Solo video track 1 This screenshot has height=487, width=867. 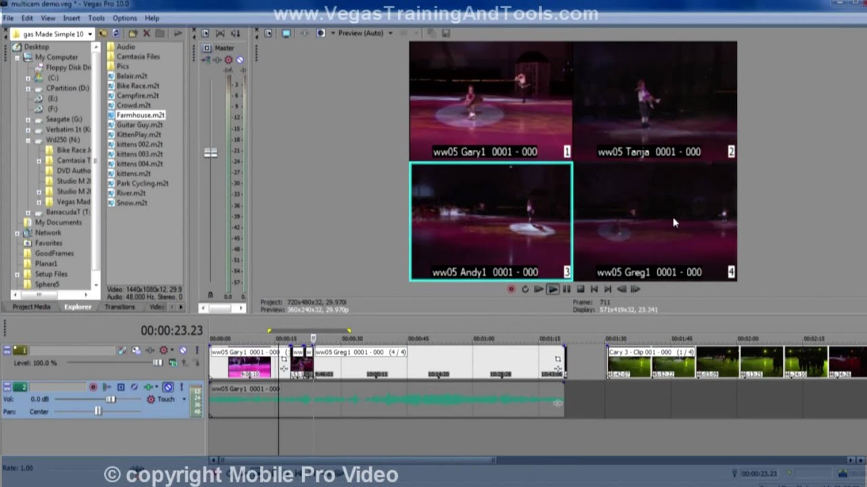click(x=197, y=350)
